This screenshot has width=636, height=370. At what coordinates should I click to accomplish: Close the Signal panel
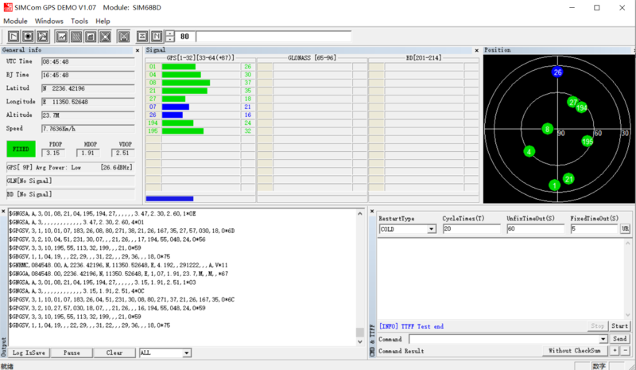coord(476,50)
